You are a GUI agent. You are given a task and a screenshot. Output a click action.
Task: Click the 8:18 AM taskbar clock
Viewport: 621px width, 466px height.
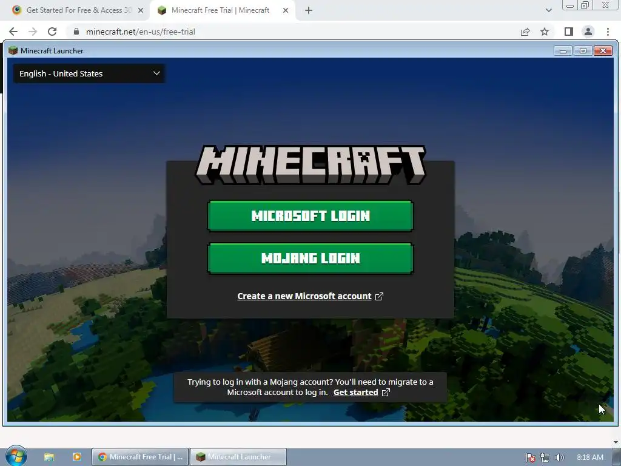click(x=590, y=458)
